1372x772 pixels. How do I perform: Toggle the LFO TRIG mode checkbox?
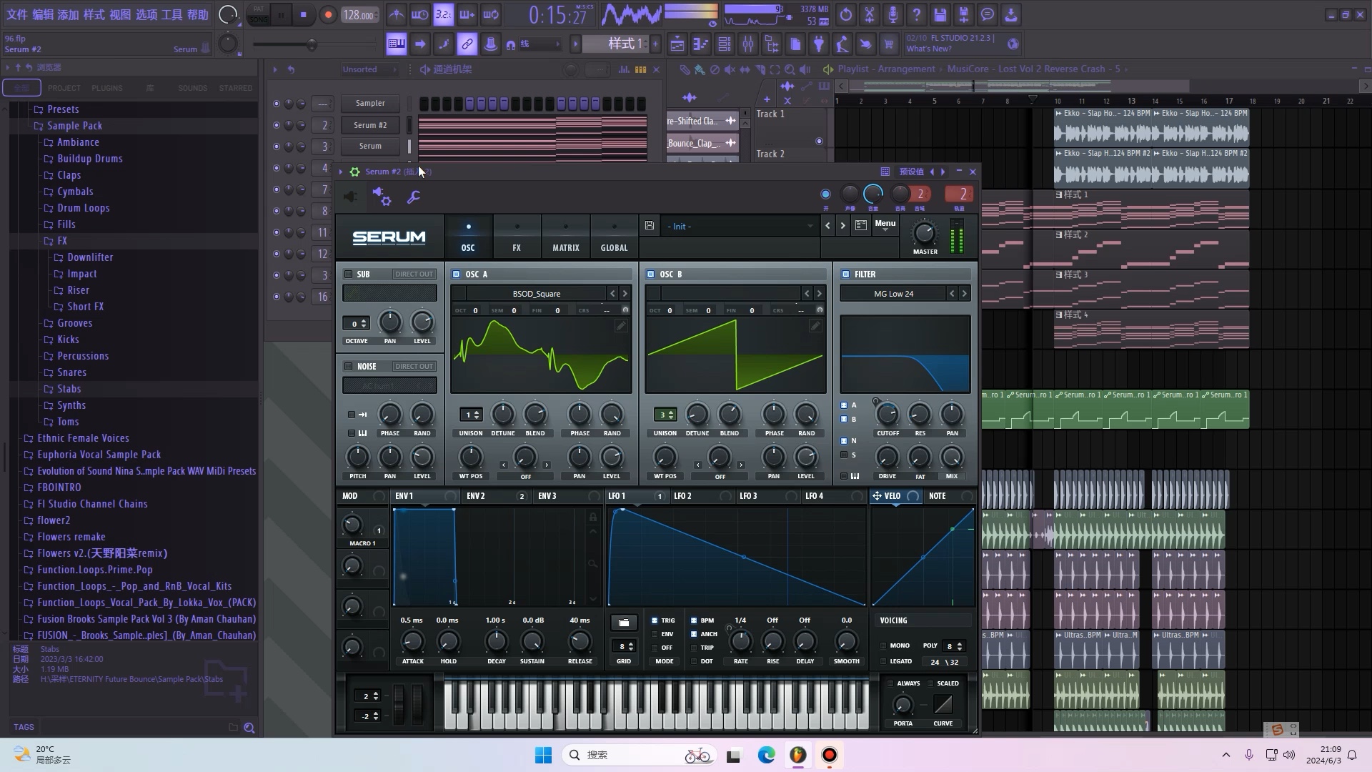point(655,620)
